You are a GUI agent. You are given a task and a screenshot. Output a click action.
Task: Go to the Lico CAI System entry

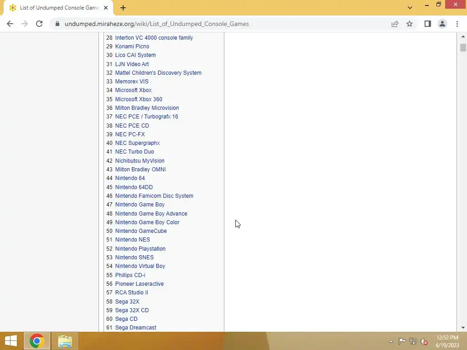[135, 55]
